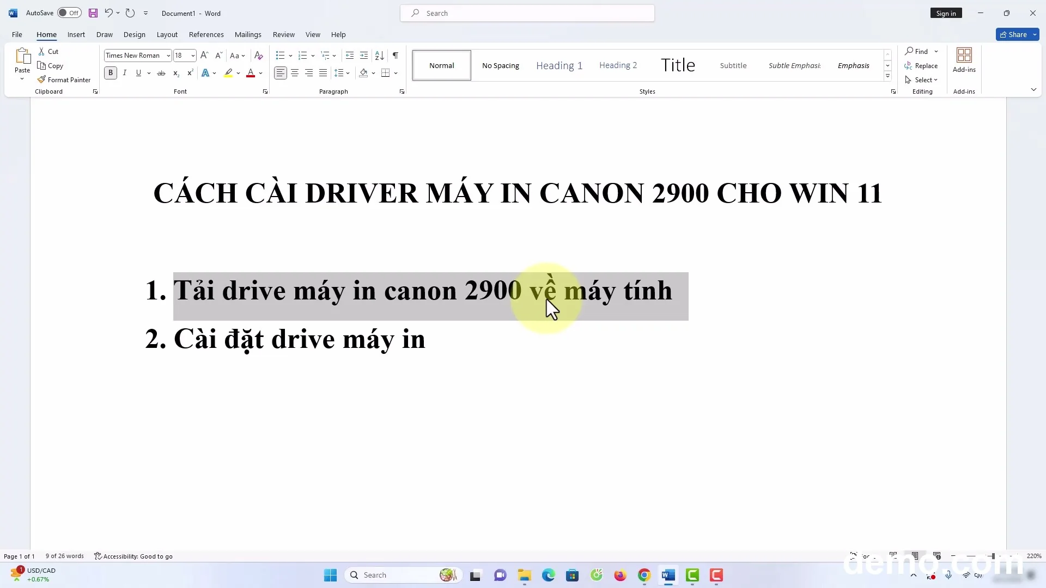1046x588 pixels.
Task: Clear all formatting icon
Action: point(259,56)
